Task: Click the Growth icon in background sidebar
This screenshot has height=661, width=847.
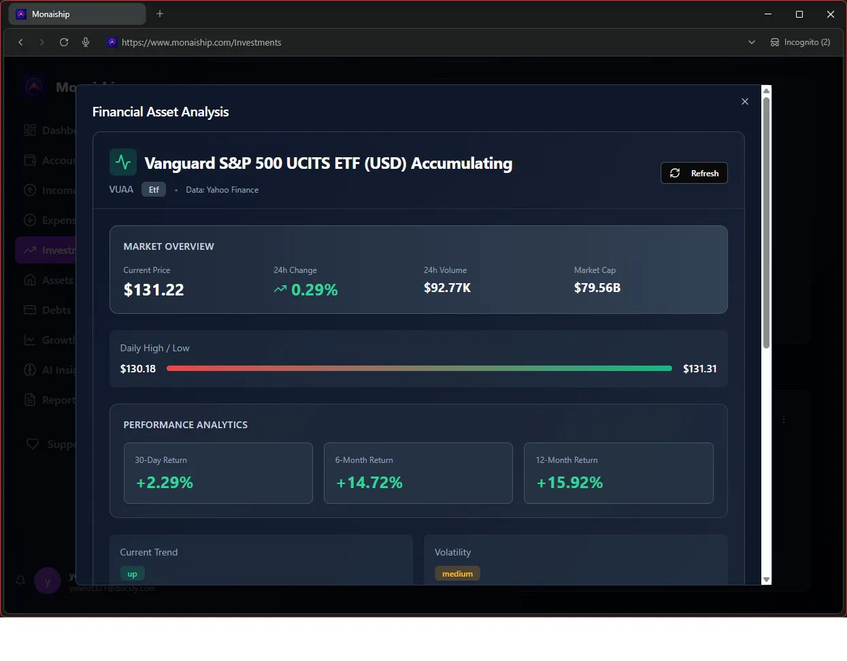Action: pyautogui.click(x=30, y=340)
